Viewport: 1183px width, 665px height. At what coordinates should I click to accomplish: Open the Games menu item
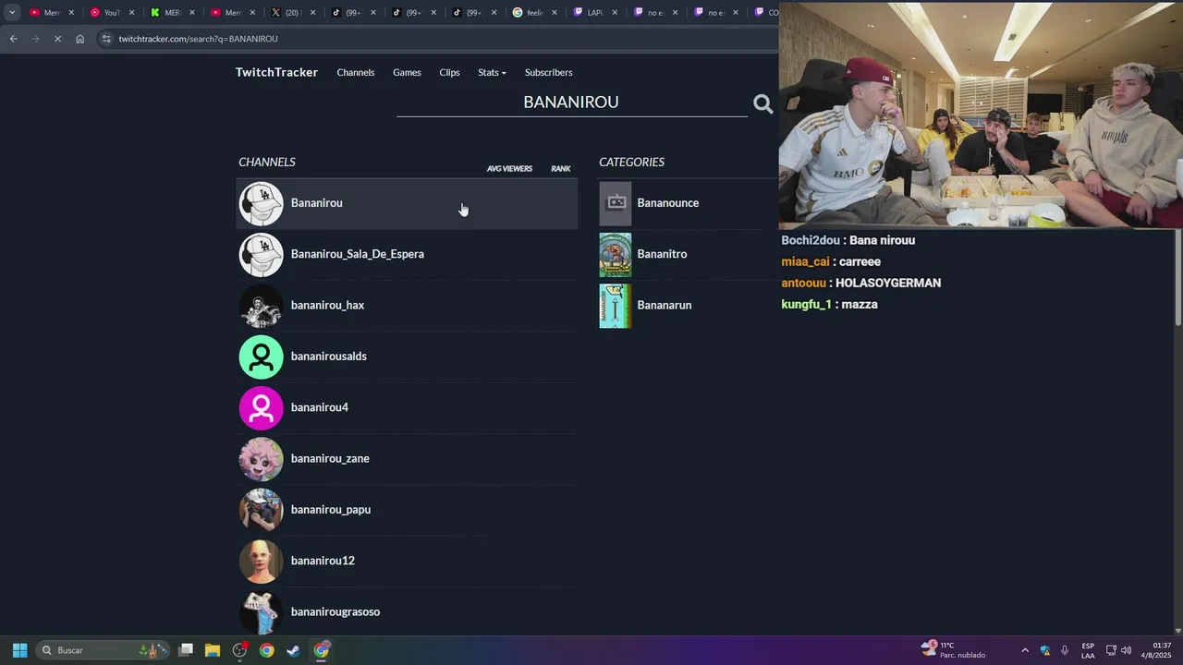(x=407, y=72)
